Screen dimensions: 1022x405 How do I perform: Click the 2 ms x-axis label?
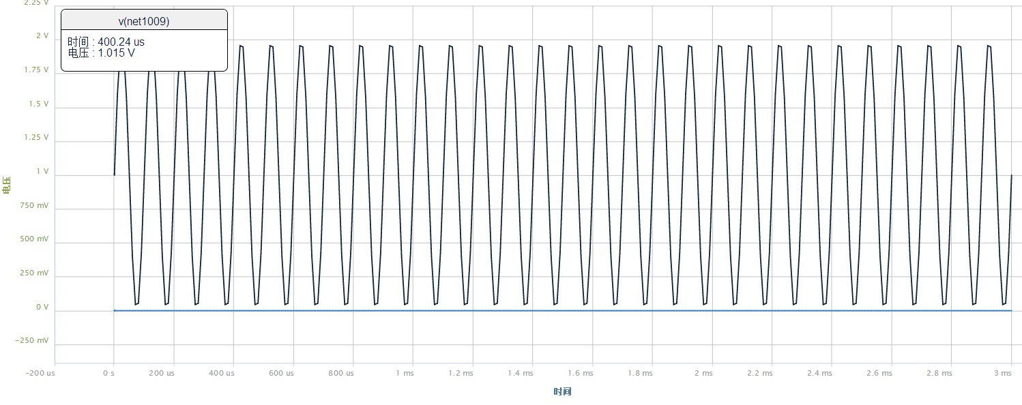(703, 374)
